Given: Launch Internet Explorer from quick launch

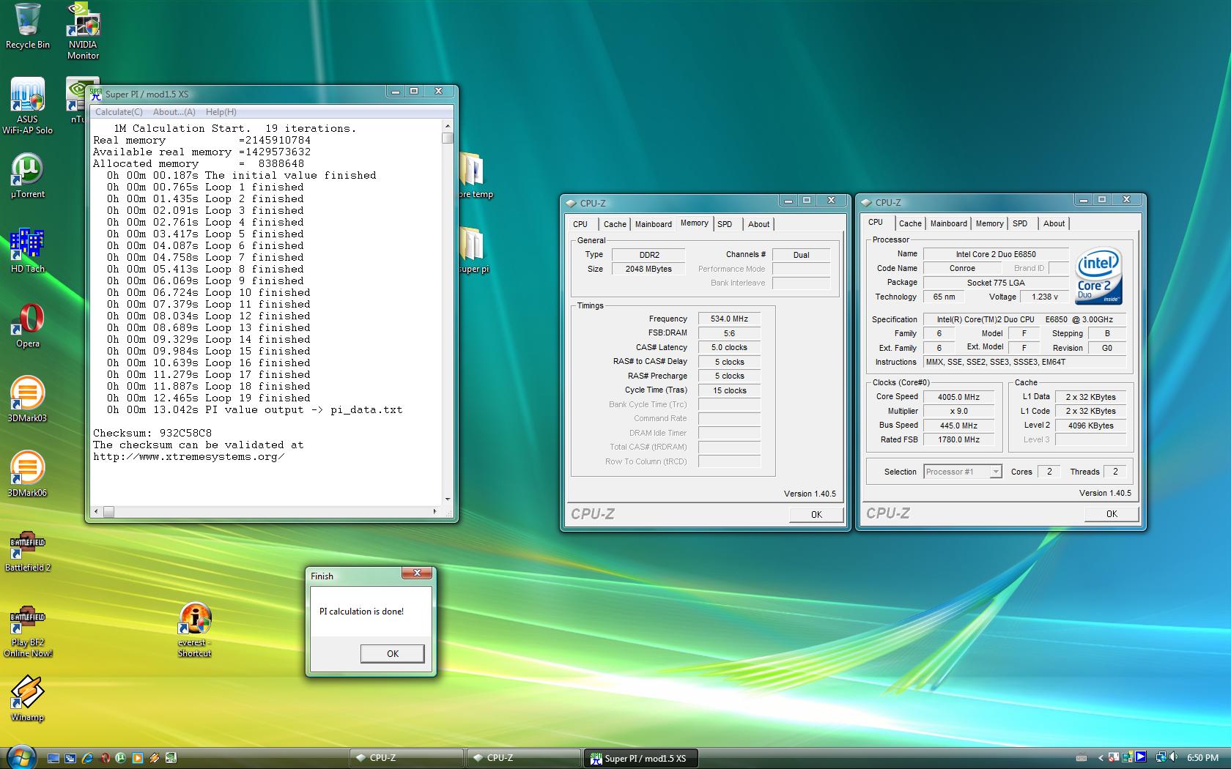Looking at the screenshot, I should 87,758.
